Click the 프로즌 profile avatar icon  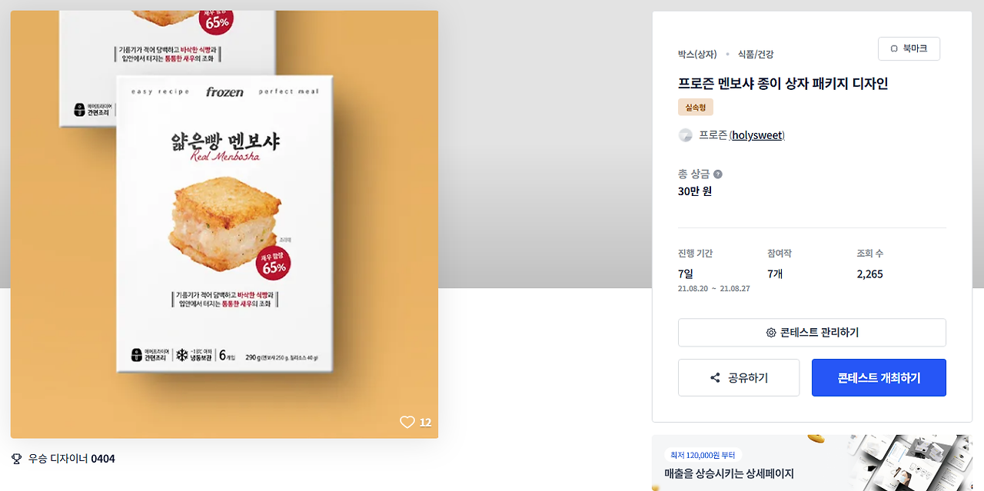[686, 135]
